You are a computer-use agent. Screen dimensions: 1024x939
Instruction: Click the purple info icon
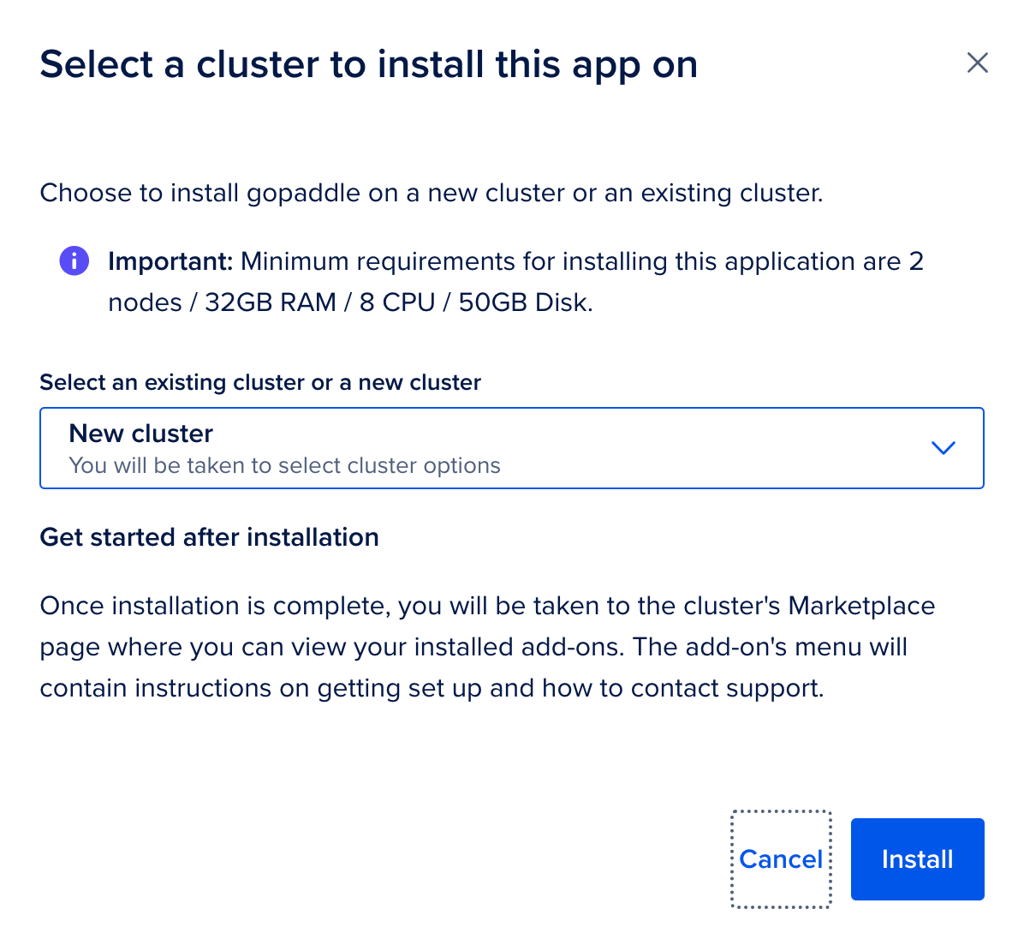click(74, 260)
